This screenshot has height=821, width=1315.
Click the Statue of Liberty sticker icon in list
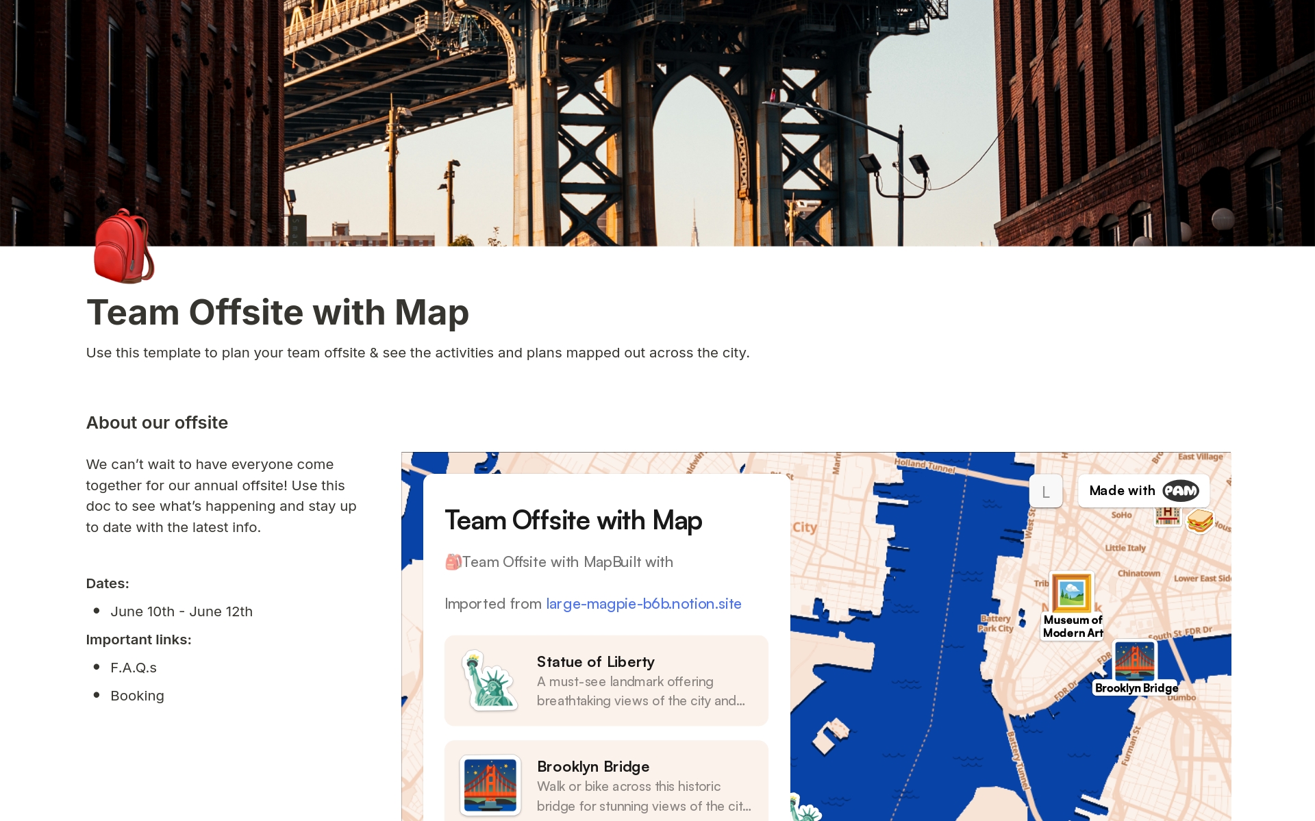point(489,681)
